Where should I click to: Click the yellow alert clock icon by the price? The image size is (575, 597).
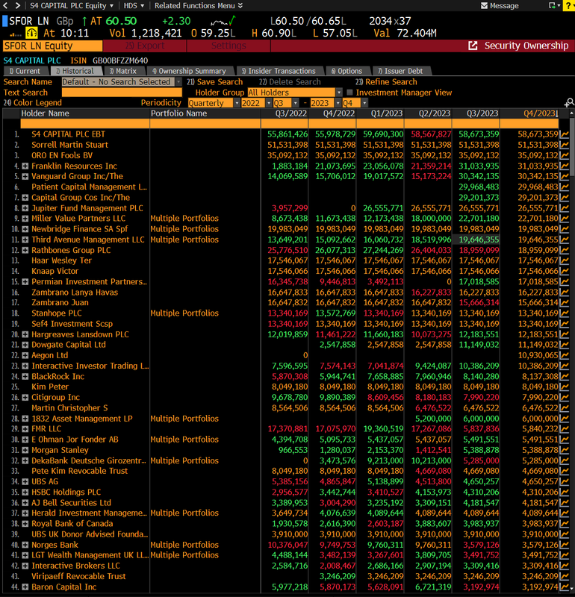pyautogui.click(x=31, y=33)
